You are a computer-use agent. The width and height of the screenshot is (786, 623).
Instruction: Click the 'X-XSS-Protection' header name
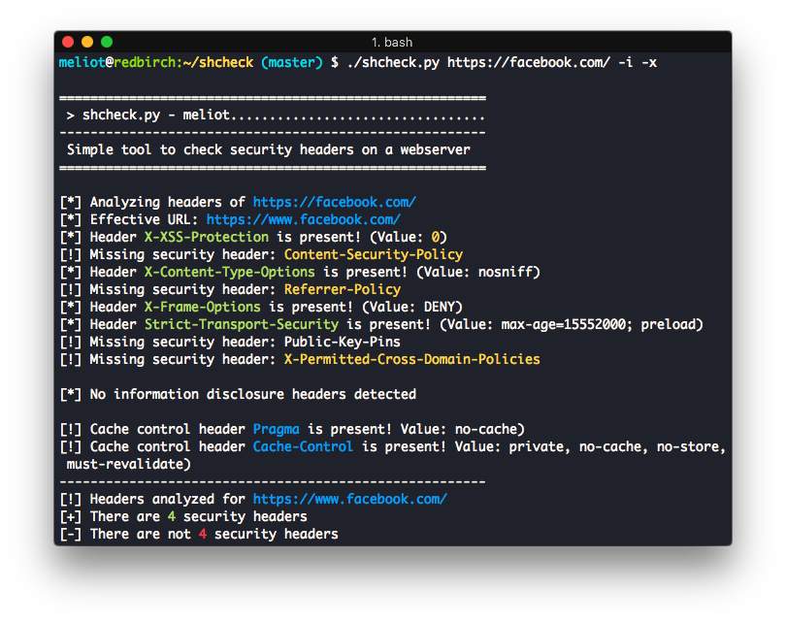[x=207, y=237]
